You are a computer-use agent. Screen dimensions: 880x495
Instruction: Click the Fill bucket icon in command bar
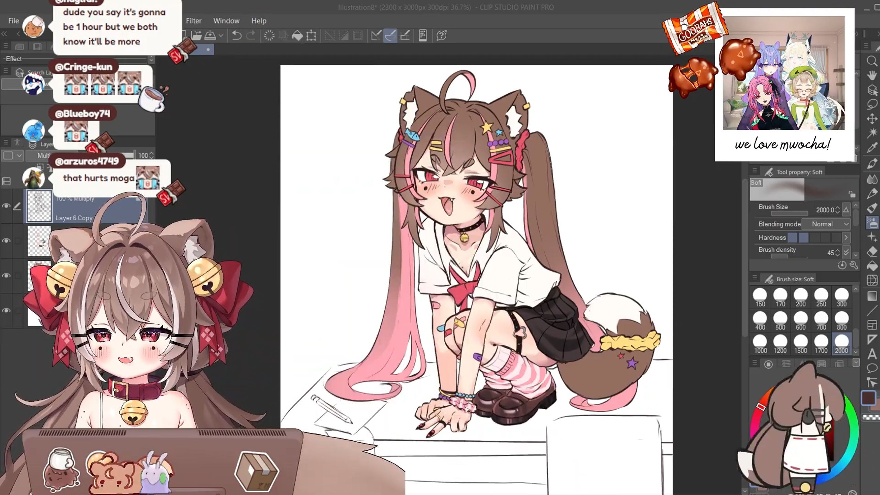click(x=297, y=35)
